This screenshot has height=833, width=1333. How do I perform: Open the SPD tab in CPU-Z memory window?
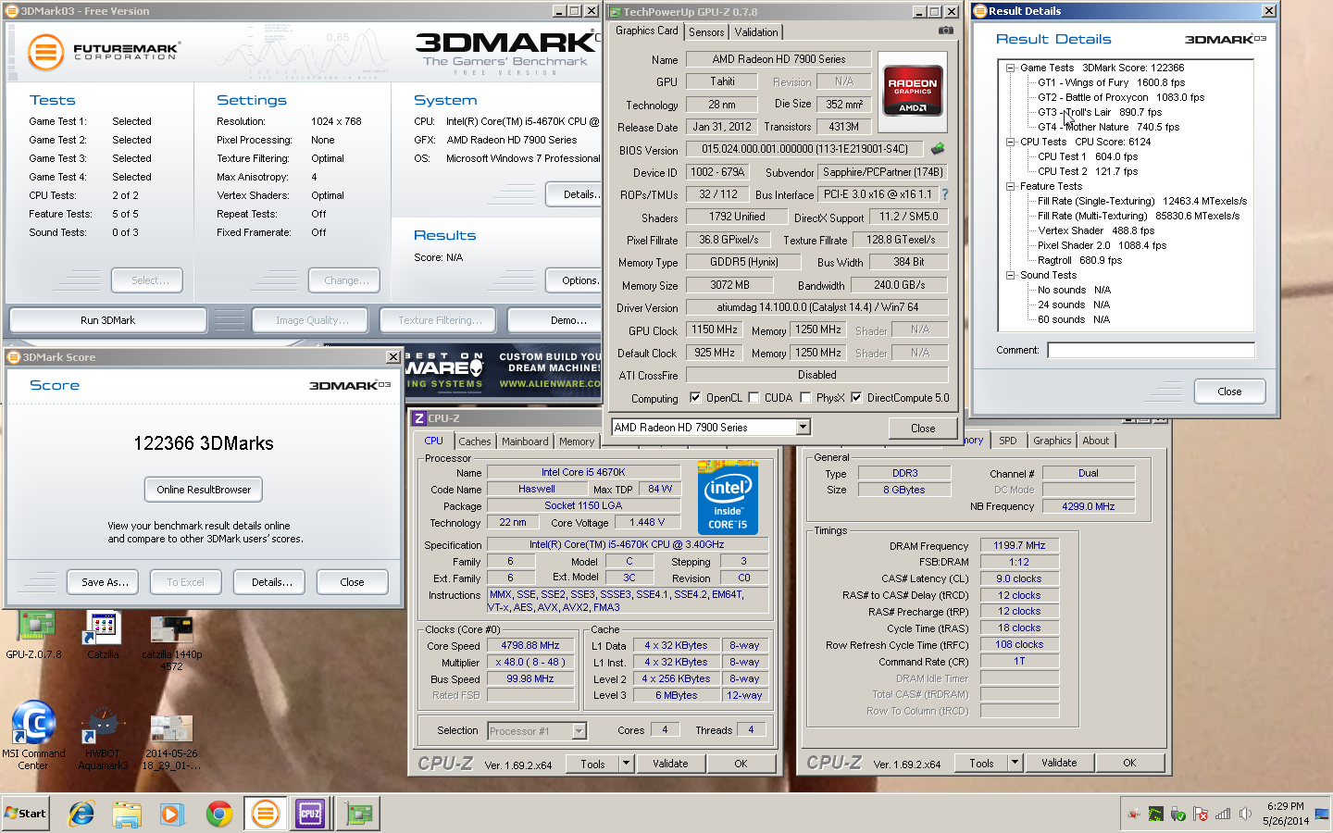1008,441
